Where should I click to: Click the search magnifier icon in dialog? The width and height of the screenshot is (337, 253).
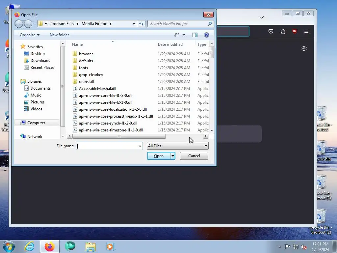click(210, 24)
